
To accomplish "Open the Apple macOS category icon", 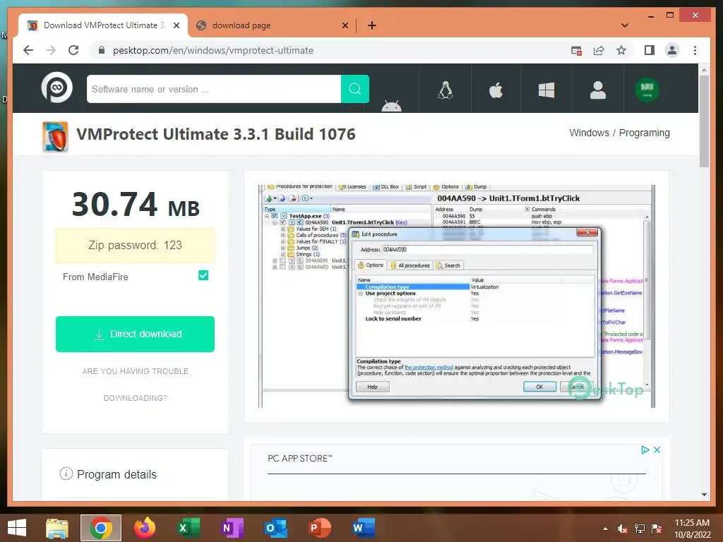I will 496,90.
